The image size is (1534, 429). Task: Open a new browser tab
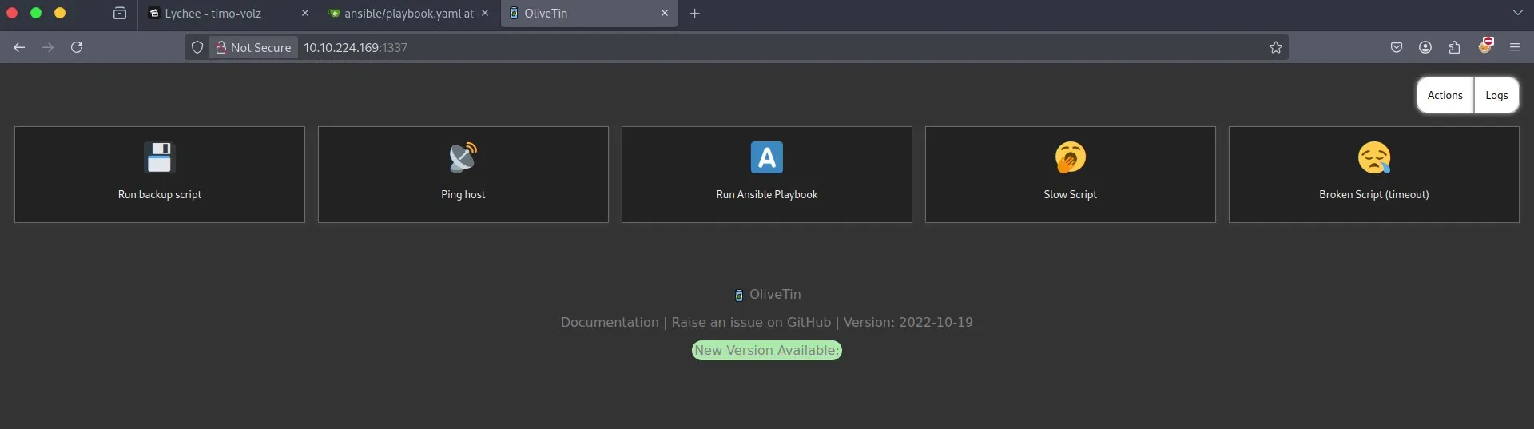click(695, 14)
